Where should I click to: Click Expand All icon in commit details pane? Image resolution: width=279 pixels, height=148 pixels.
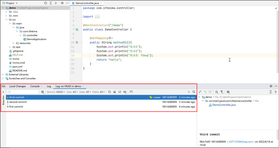tap(271, 92)
